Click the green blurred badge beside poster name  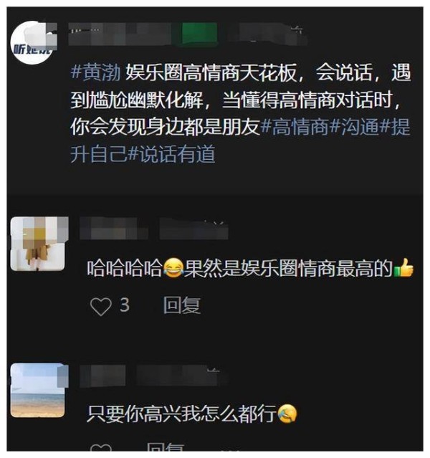199,34
